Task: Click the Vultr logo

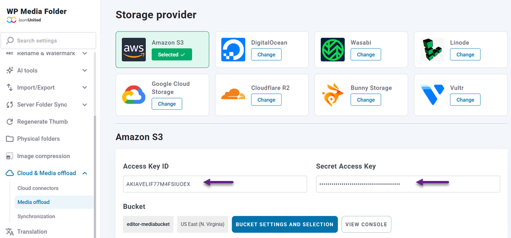Action: (x=432, y=94)
